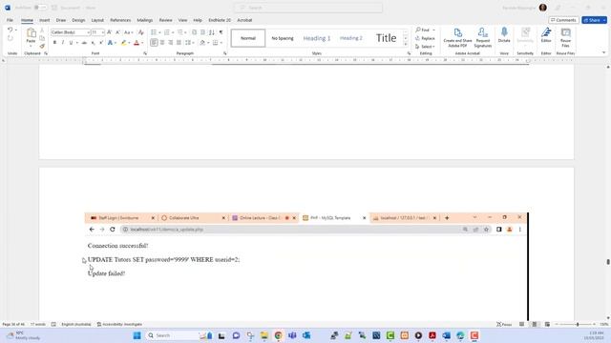Toggle Show/Hide paragraph marks

(221, 32)
